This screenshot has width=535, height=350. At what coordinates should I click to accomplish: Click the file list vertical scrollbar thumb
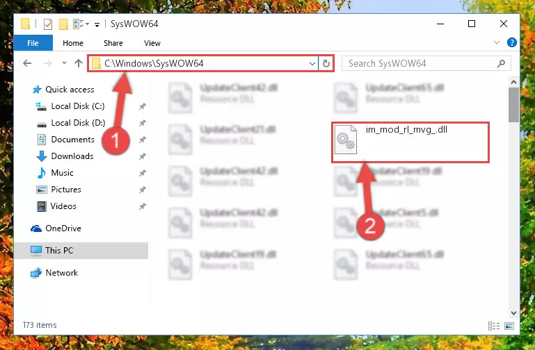tap(513, 105)
